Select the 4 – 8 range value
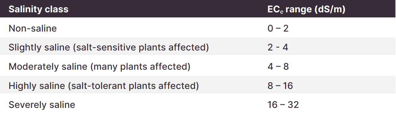396x116 pixels. click(278, 67)
